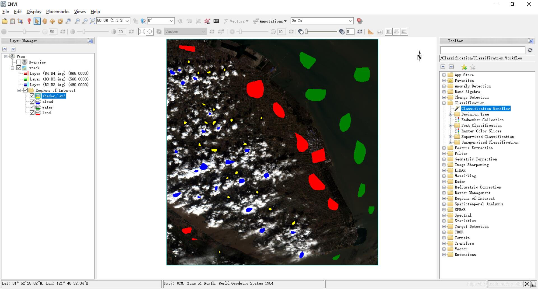Click the Zoom Out magnifier

pos(85,21)
